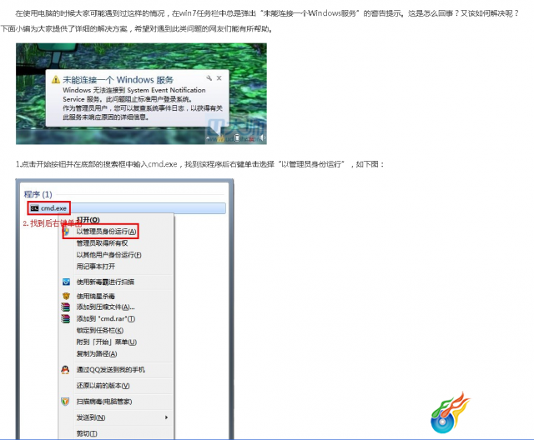Select 扫描病毒(电脑管家)
The image size is (534, 440).
pyautogui.click(x=104, y=402)
